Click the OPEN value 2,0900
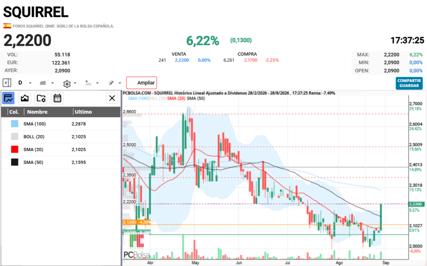427x266 pixels. pyautogui.click(x=391, y=71)
